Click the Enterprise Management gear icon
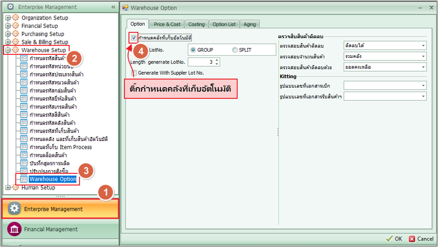Image resolution: width=438 pixels, height=247 pixels. pos(15,209)
